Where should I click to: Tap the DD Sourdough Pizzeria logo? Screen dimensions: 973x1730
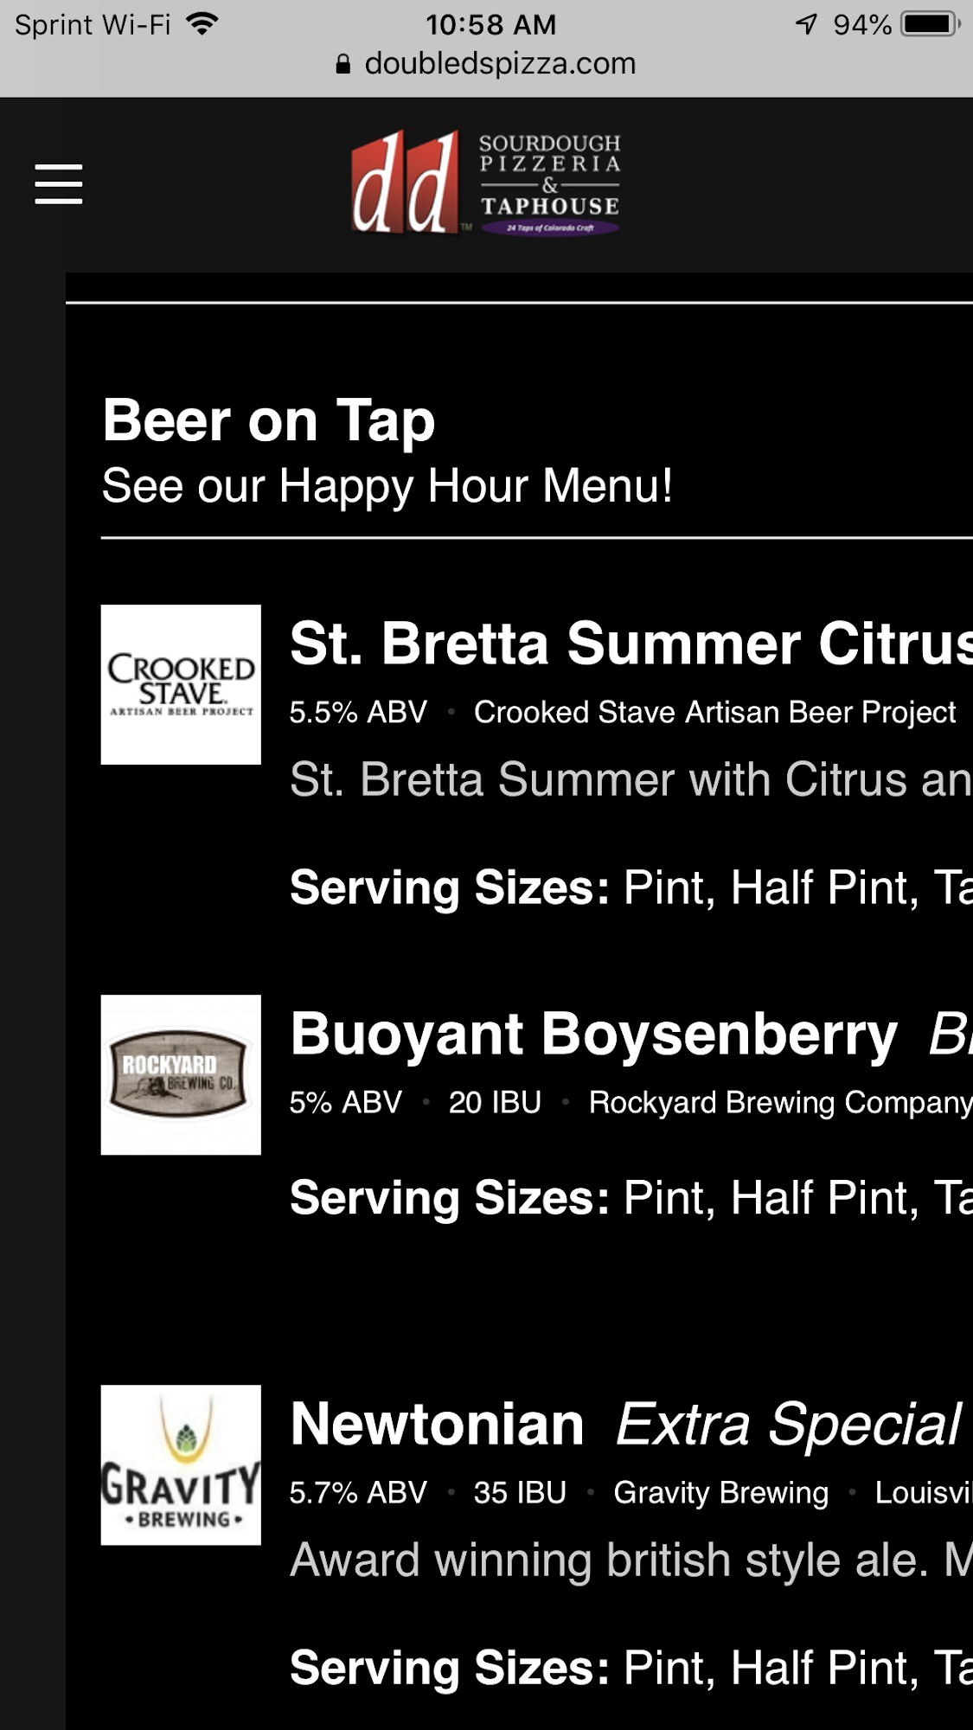click(x=485, y=183)
